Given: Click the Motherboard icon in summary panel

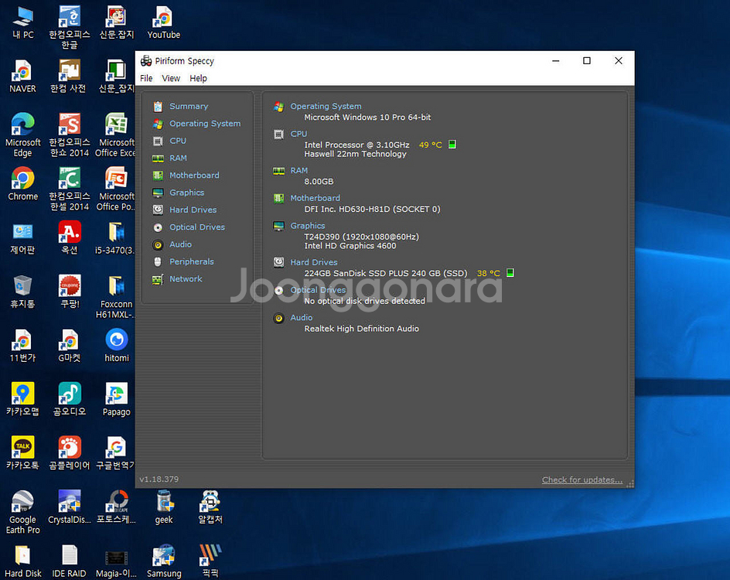Looking at the screenshot, I should pos(279,199).
